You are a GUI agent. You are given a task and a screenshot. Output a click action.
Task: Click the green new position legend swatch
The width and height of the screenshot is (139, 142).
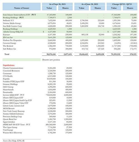point(21,60)
